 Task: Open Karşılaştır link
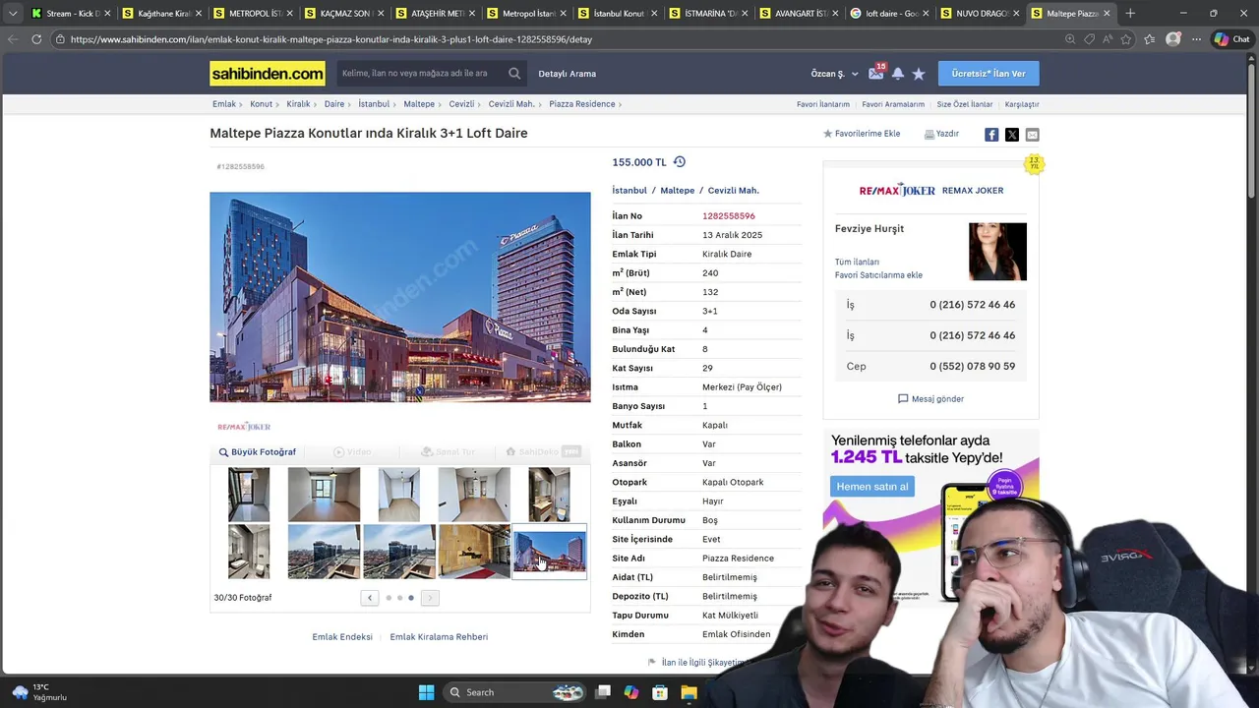pyautogui.click(x=1022, y=104)
